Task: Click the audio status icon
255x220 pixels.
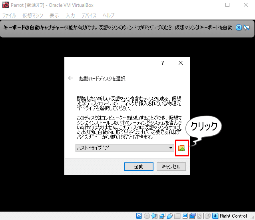Action: pos(154,216)
